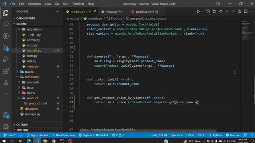Click Sign in to Jira

click(37, 135)
